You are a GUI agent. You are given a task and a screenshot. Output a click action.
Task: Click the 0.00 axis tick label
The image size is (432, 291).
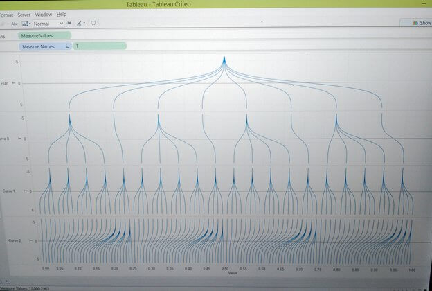click(46, 268)
